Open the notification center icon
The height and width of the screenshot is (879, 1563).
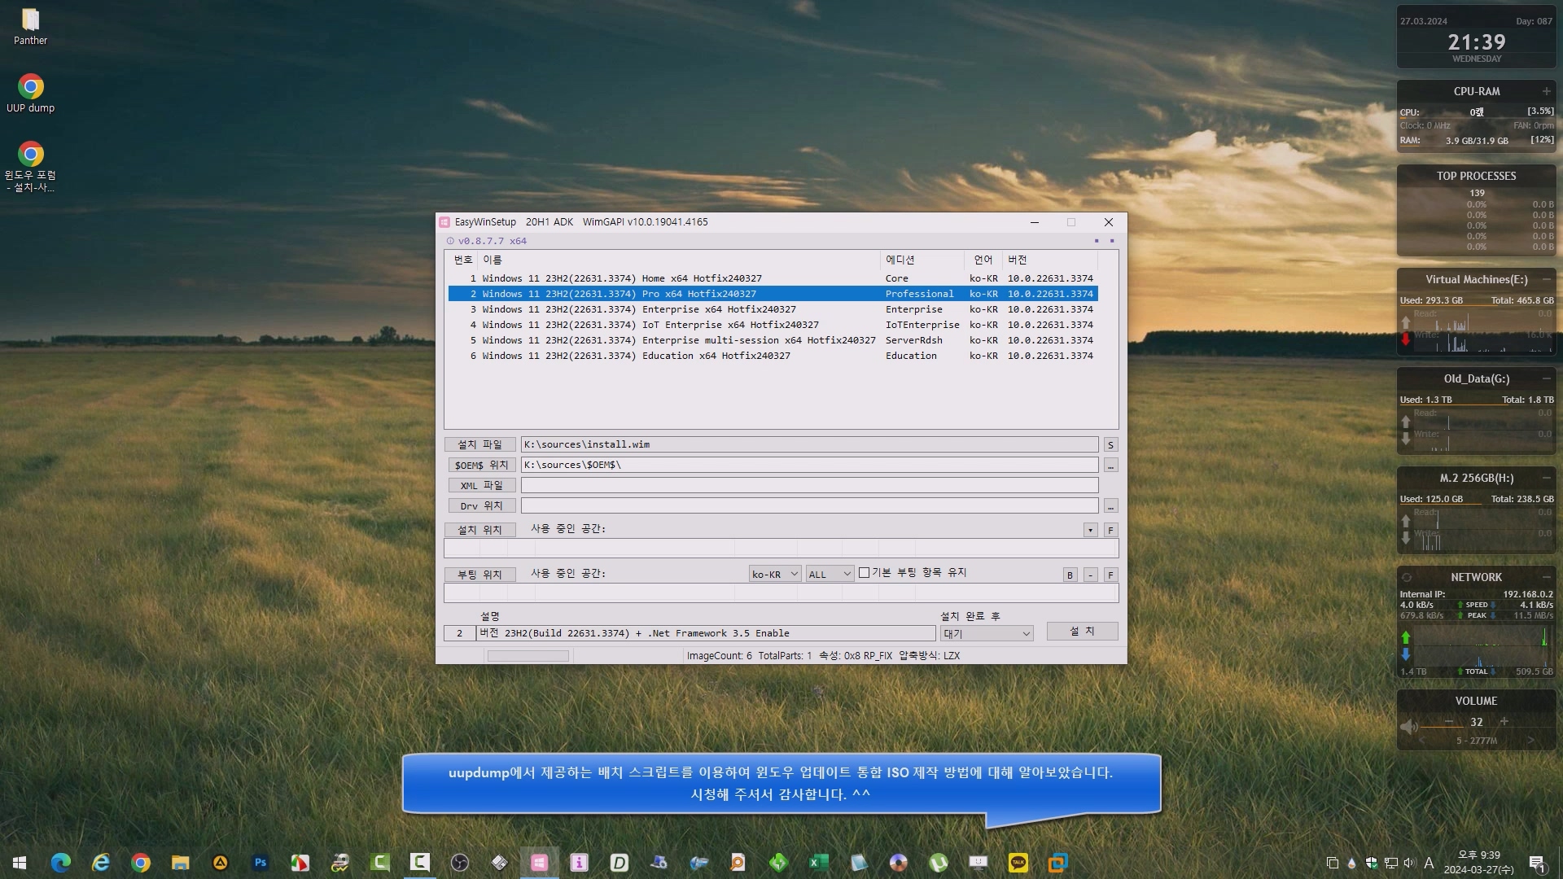pyautogui.click(x=1538, y=863)
